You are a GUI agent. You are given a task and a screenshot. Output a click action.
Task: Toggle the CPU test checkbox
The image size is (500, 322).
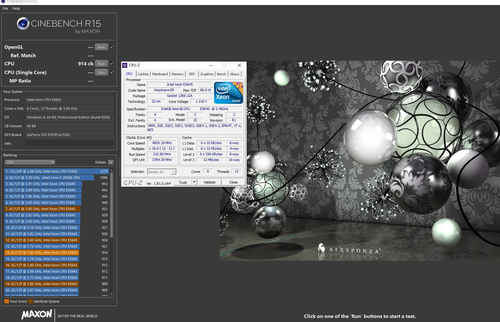click(x=112, y=63)
